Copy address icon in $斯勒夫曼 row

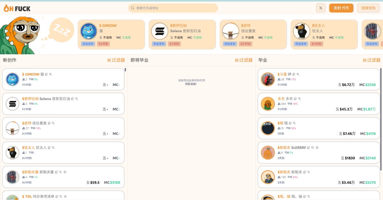(56, 172)
